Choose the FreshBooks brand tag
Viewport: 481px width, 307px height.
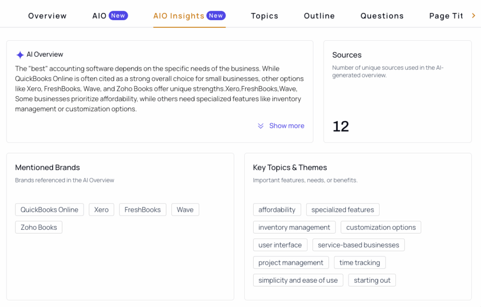click(x=143, y=210)
